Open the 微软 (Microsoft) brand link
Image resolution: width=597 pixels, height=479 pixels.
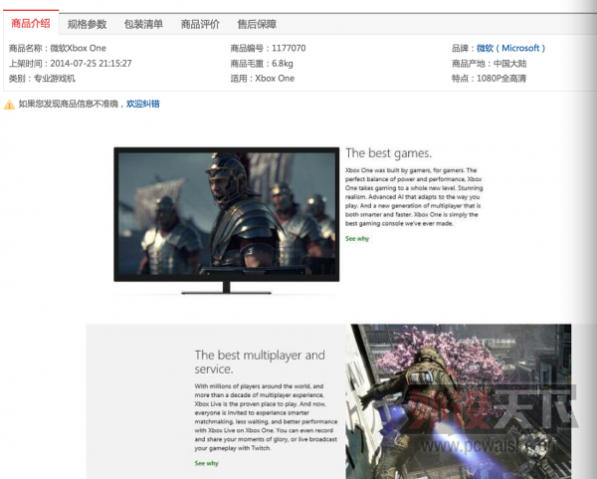511,48
